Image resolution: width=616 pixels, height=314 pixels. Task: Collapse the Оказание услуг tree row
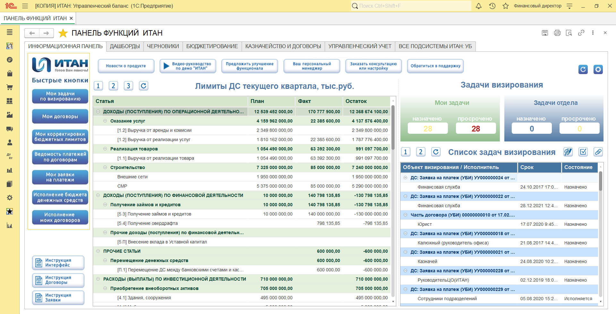105,121
